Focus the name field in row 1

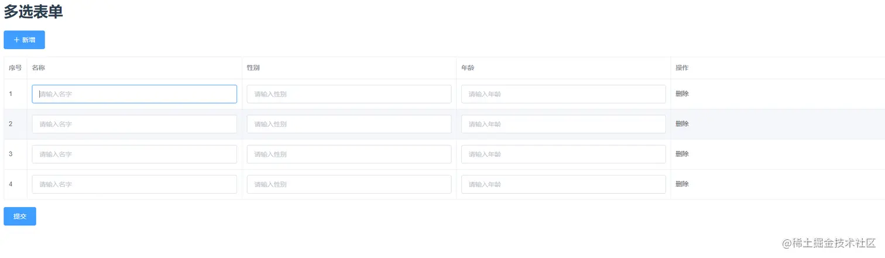[134, 94]
